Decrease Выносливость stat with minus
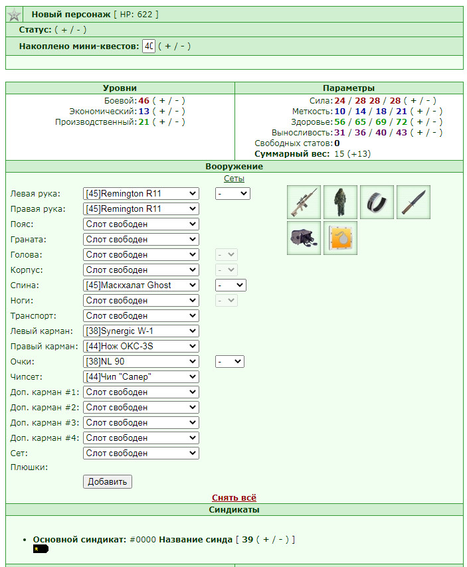This screenshot has height=567, width=467. click(x=434, y=132)
